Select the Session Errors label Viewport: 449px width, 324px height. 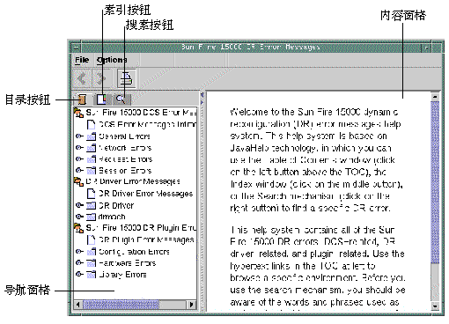(125, 170)
